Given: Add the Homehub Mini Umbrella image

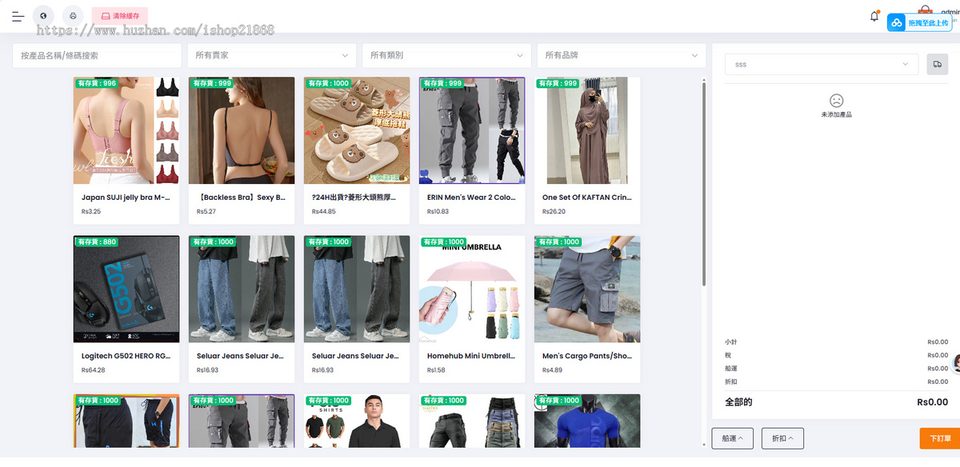Looking at the screenshot, I should [x=472, y=289].
